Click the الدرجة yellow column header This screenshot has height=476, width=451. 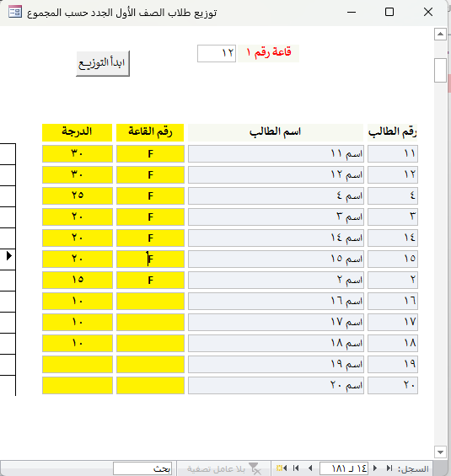point(78,132)
